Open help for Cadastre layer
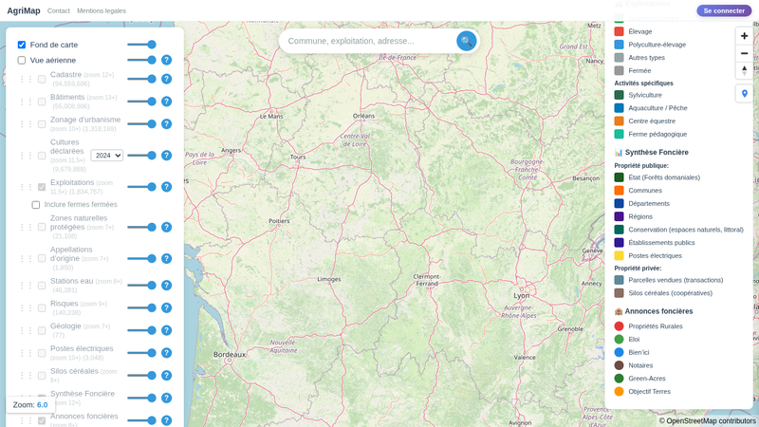Viewport: 759px width, 427px height. (167, 79)
